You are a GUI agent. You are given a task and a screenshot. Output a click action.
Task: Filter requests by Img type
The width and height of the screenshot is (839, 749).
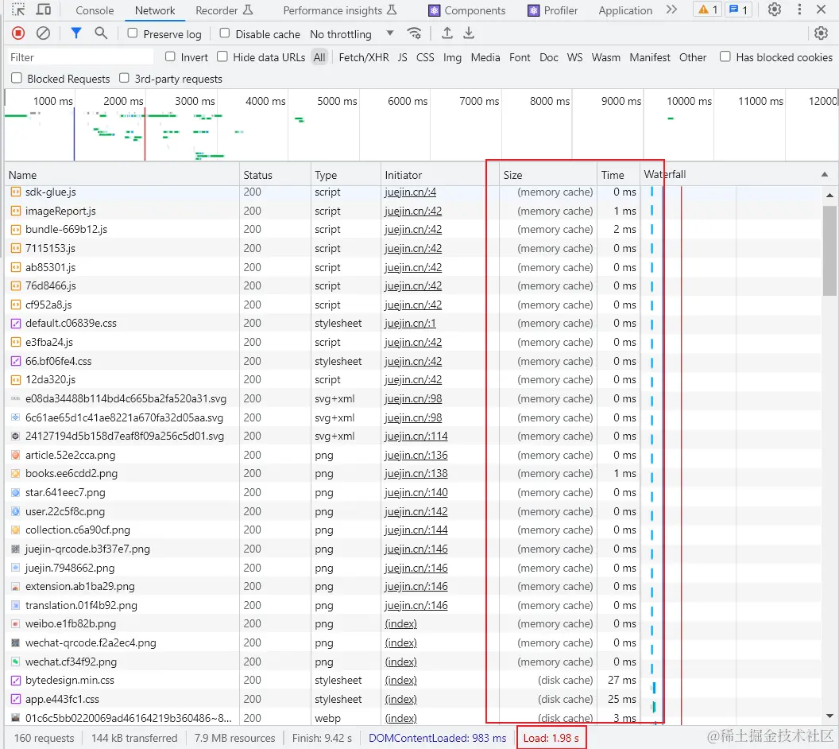pos(452,57)
